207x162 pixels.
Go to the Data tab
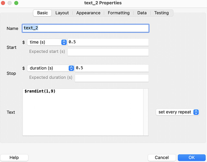point(142,13)
